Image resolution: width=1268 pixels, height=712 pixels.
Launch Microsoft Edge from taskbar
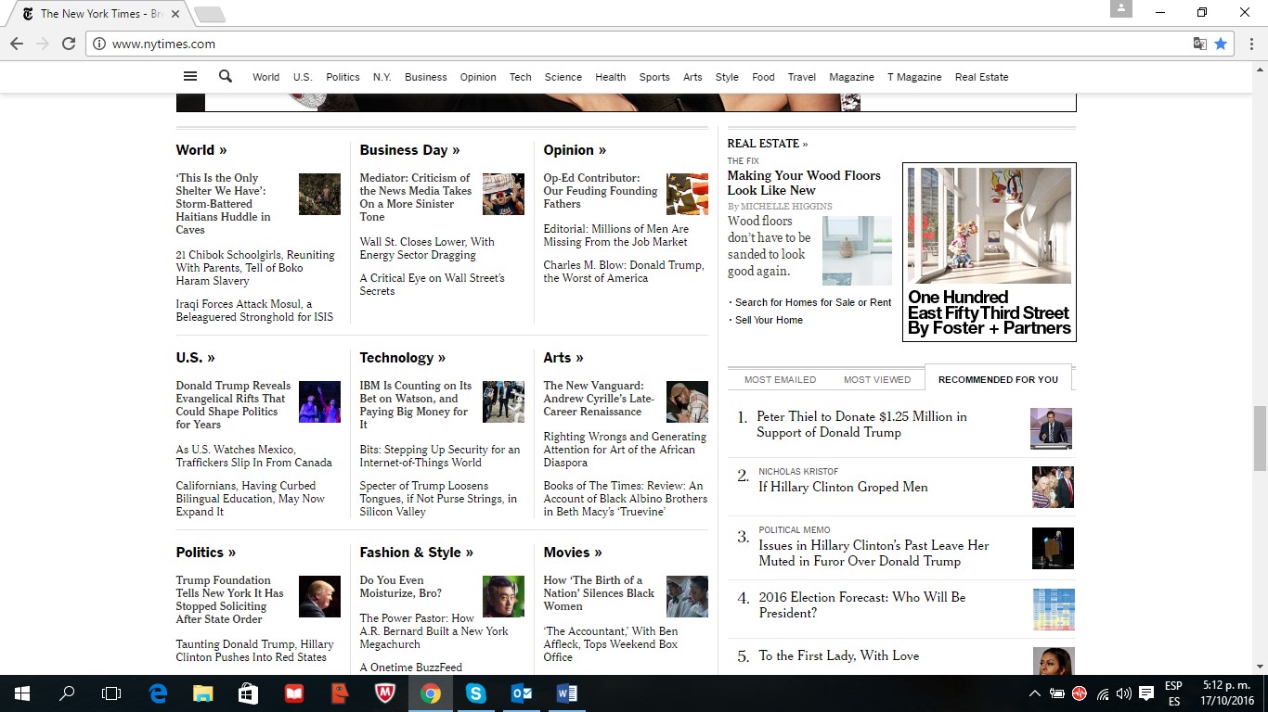(x=158, y=693)
